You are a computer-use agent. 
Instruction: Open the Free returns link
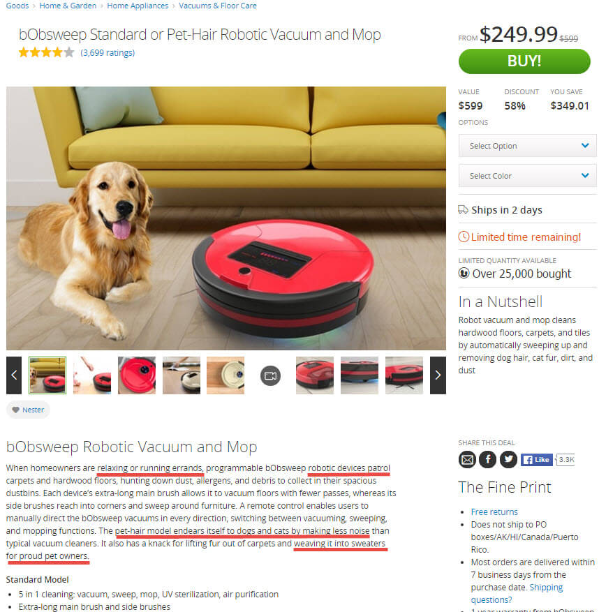[x=494, y=512]
